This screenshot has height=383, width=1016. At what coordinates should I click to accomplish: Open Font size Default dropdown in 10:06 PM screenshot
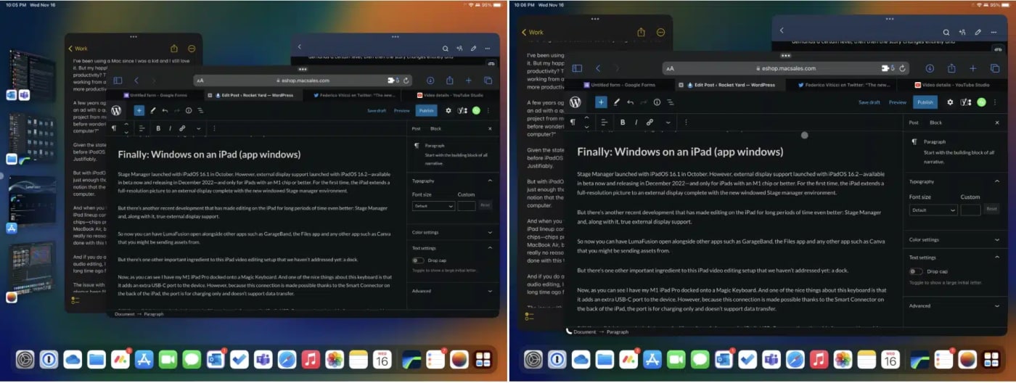click(933, 210)
